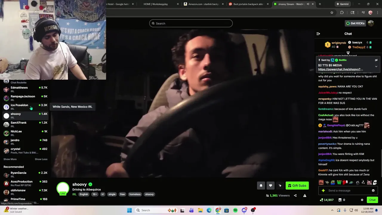
Task: Open Spotify from taskbar
Action: coord(235,210)
